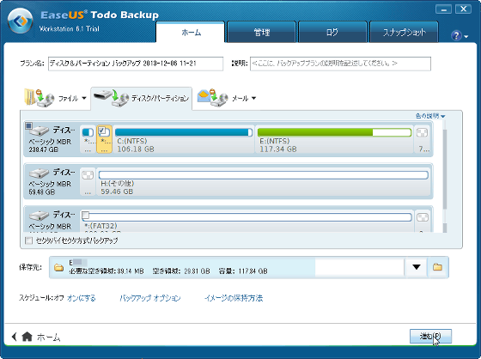
Task: Click the C:(NTFS) 106.18 GB label
Action: [136, 145]
